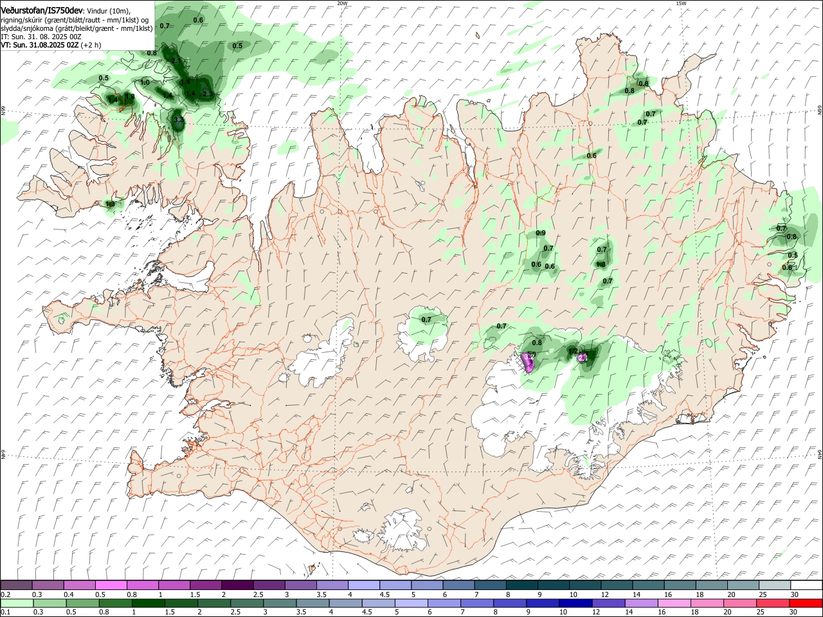Click the Veðurstofan/IS750dev title text
The height and width of the screenshot is (617, 823).
point(42,11)
